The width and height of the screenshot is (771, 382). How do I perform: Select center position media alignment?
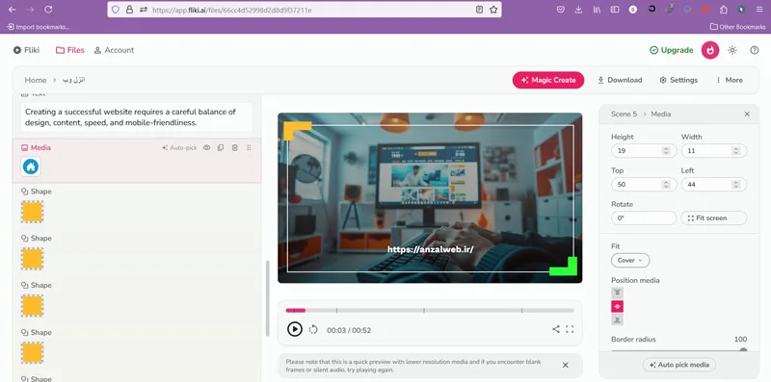617,306
